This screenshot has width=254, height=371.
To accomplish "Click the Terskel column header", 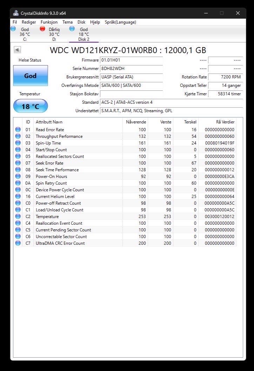I will click(x=186, y=122).
